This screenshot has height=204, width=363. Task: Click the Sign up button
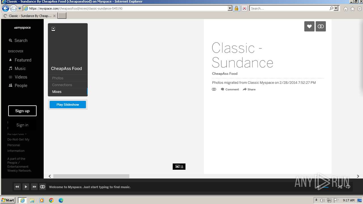22,111
